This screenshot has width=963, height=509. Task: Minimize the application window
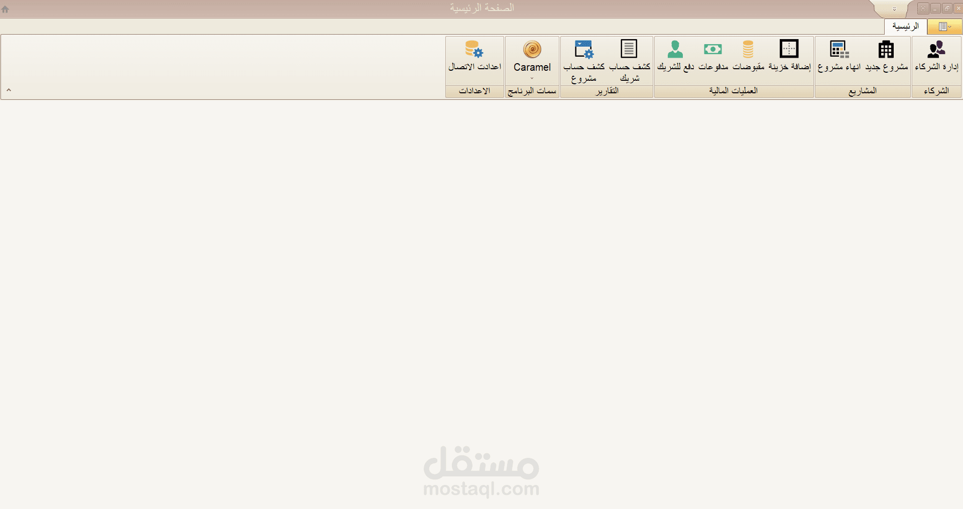pos(935,9)
